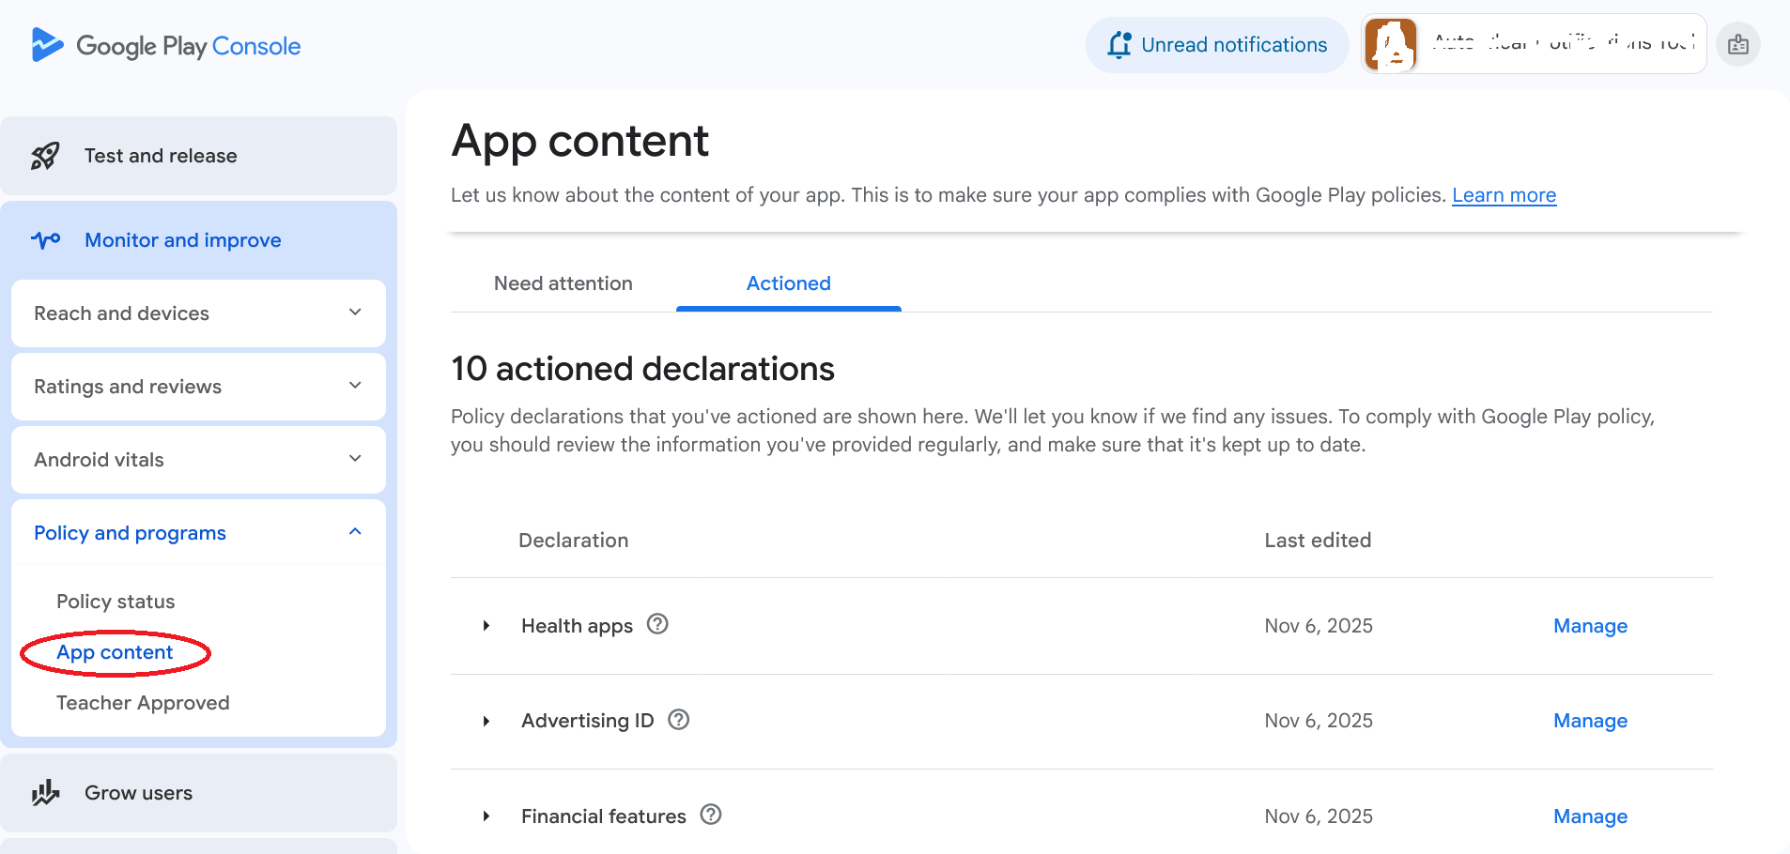Expand the Android vitals section

pyautogui.click(x=355, y=459)
